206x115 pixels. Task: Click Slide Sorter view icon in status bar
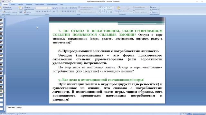[x=183, y=114]
